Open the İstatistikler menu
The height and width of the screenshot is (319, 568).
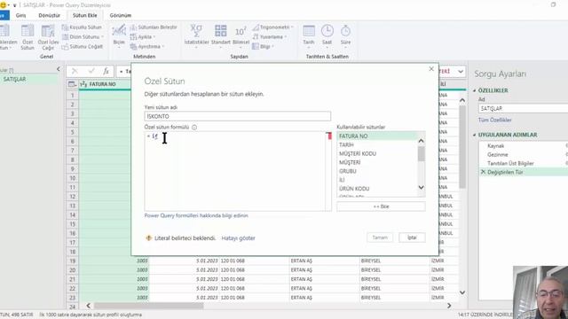pyautogui.click(x=196, y=35)
